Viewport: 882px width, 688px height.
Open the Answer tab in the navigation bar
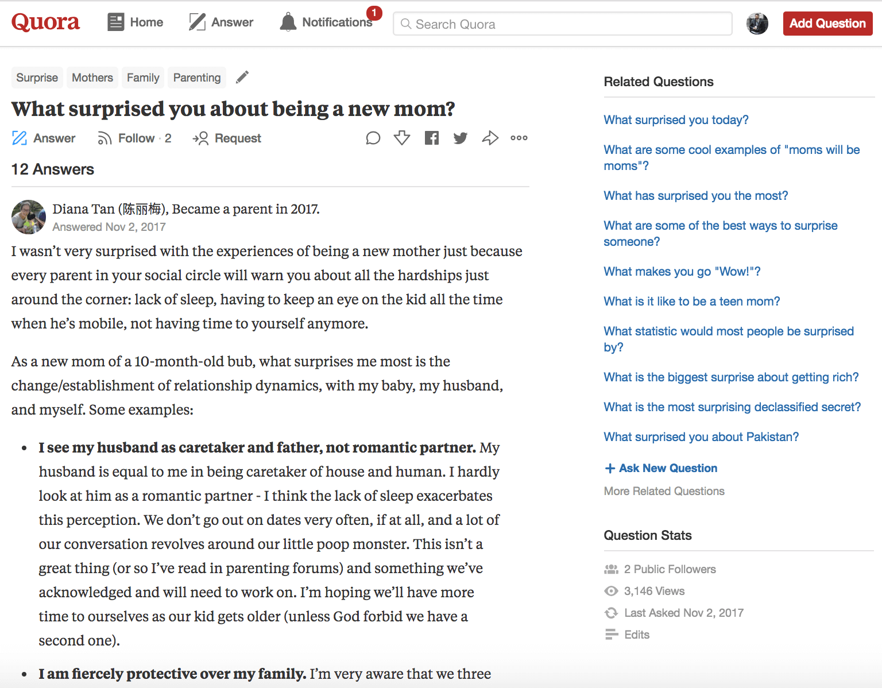point(221,22)
